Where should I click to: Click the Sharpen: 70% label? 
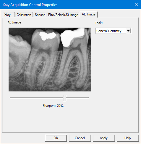[x=53, y=106]
